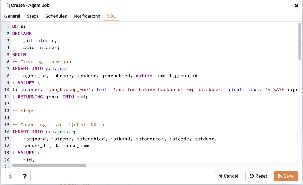Click the Agent Job clipboard icon in title
This screenshot has width=303, height=185.
pos(8,6)
